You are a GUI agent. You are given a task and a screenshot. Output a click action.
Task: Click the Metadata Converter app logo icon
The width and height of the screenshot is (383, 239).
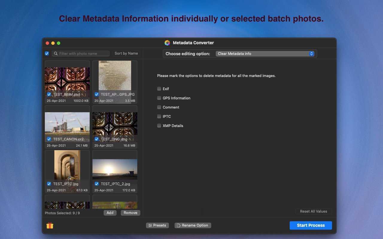click(x=167, y=43)
